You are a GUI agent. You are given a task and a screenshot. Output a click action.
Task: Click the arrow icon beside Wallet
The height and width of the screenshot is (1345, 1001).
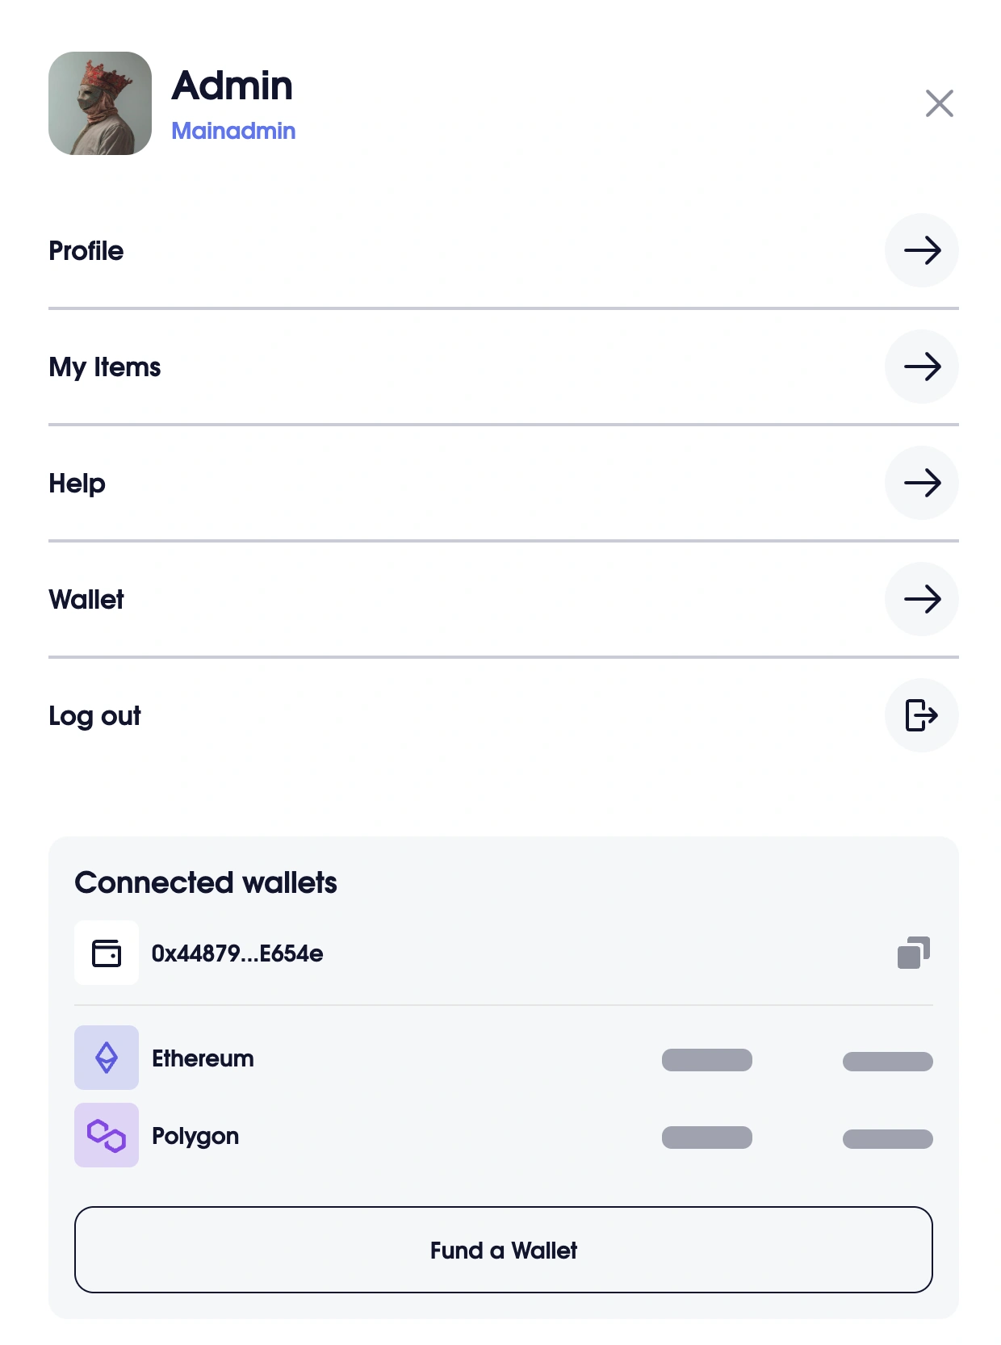coord(921,599)
